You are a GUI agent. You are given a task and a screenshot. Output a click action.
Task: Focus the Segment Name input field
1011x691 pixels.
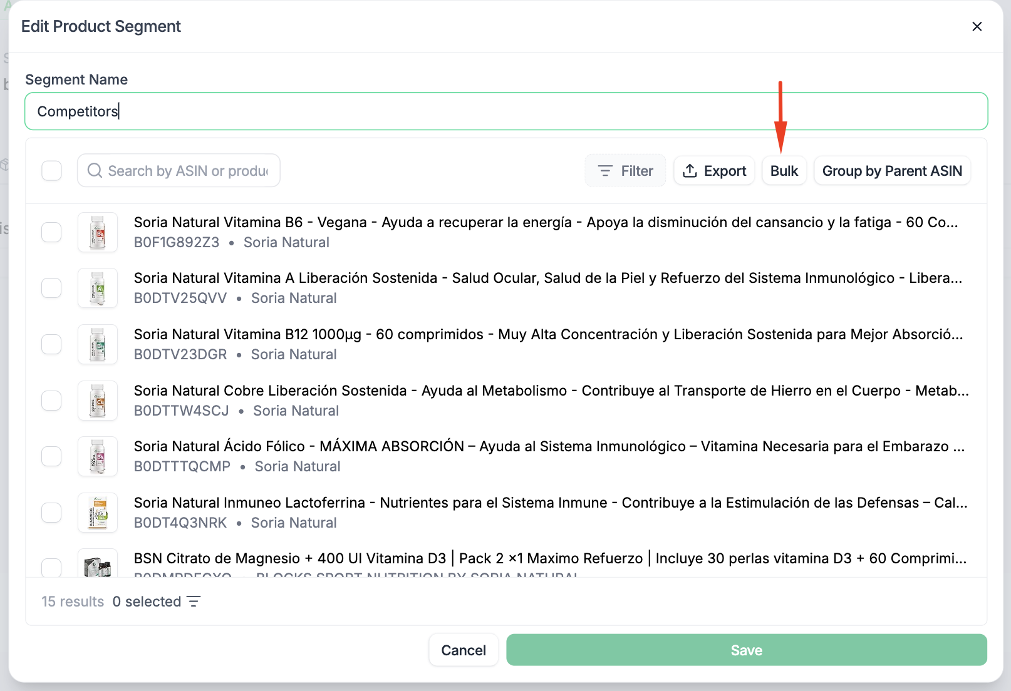506,111
